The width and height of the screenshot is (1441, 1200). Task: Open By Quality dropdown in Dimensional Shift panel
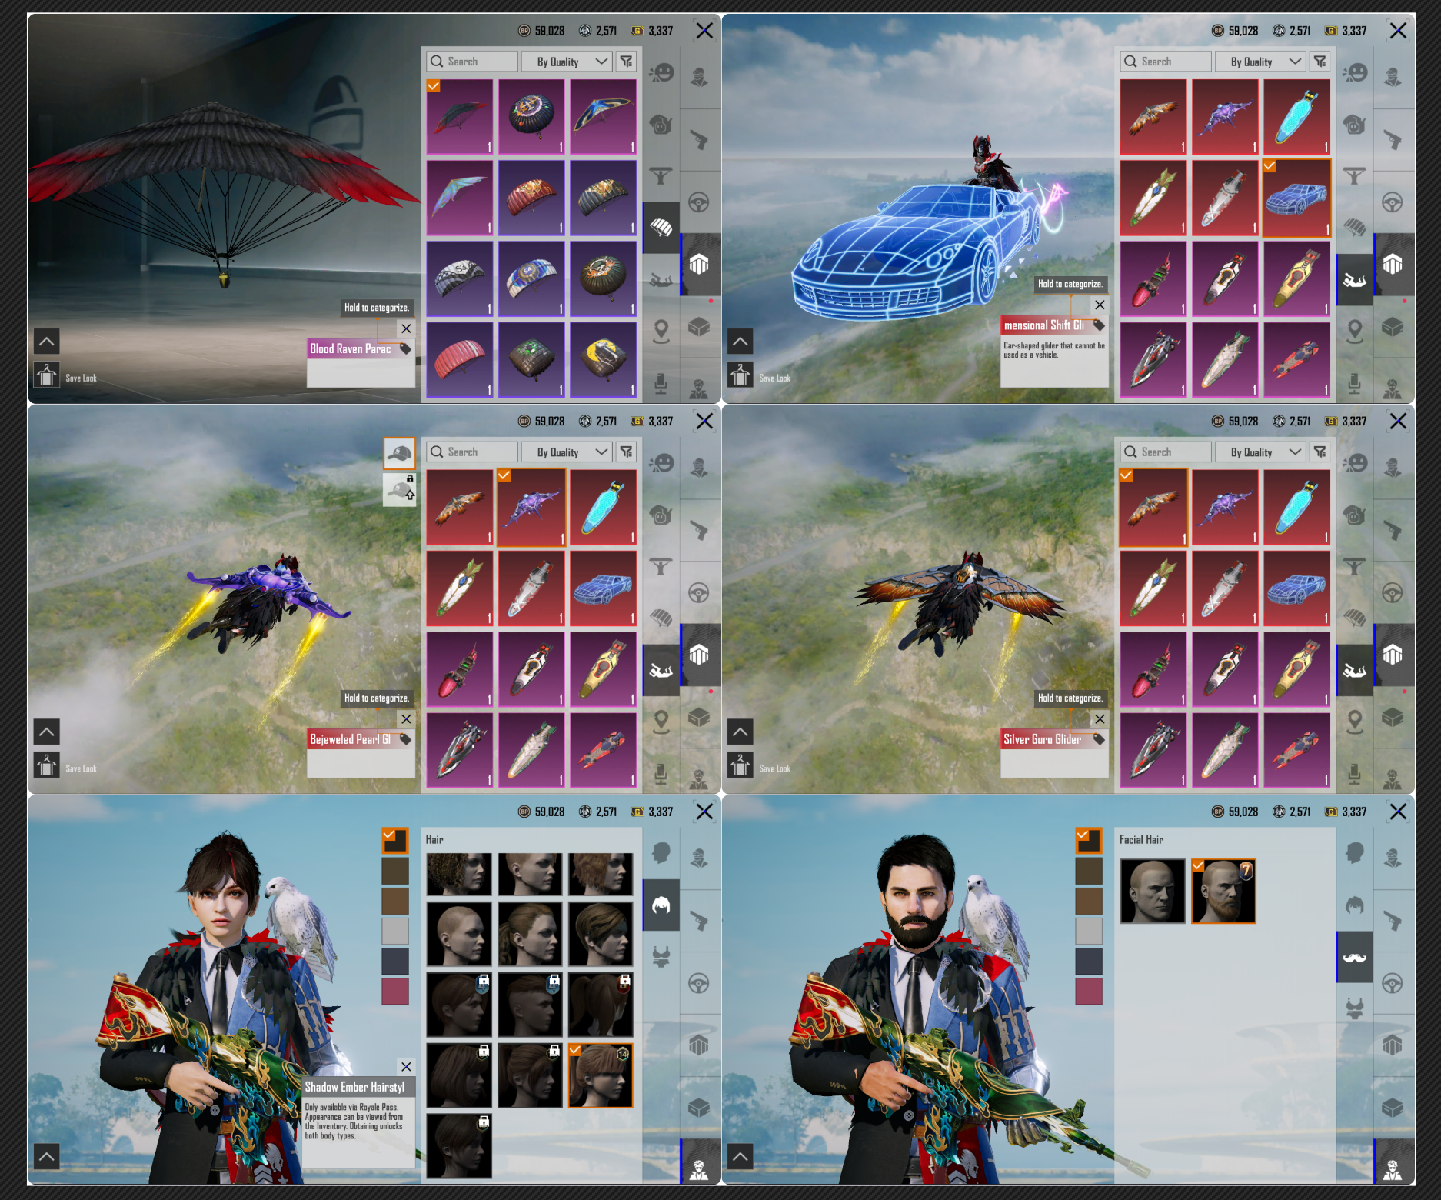[x=1260, y=62]
